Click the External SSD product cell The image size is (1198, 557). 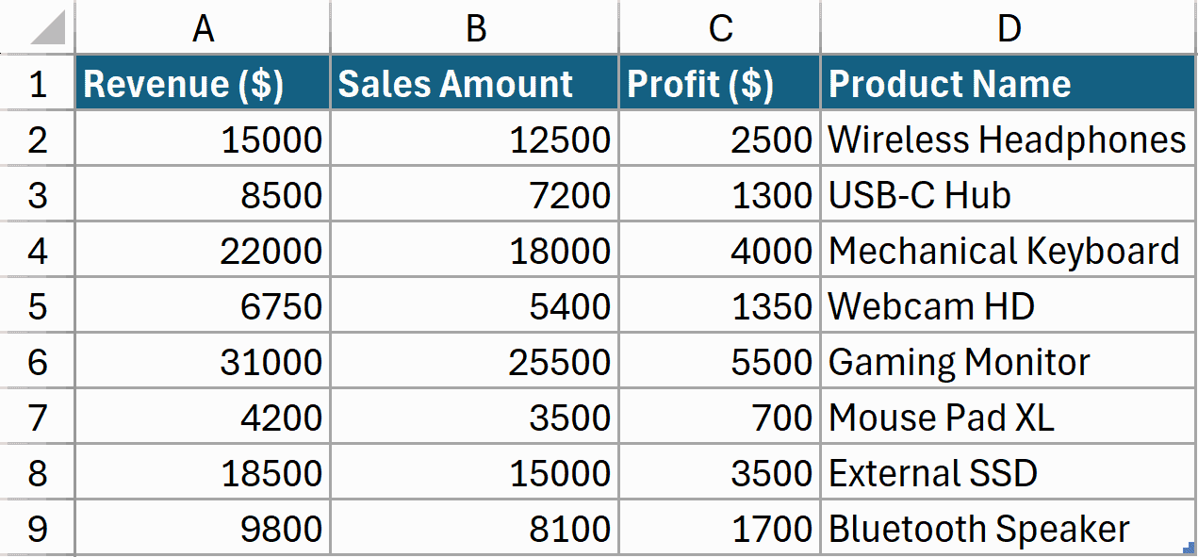[x=1008, y=472]
